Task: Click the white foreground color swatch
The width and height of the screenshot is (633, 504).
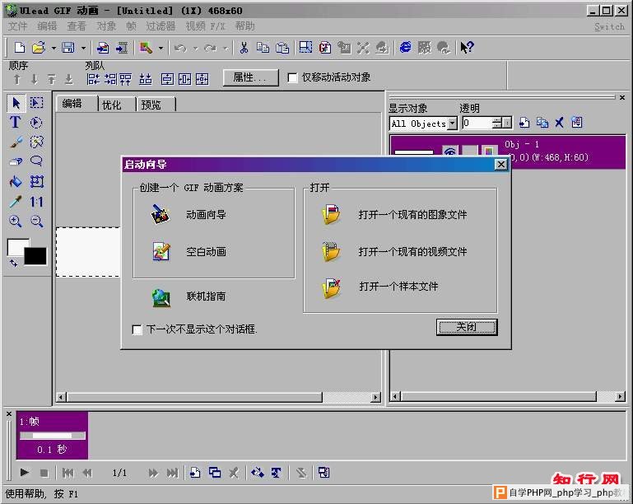Action: tap(16, 245)
